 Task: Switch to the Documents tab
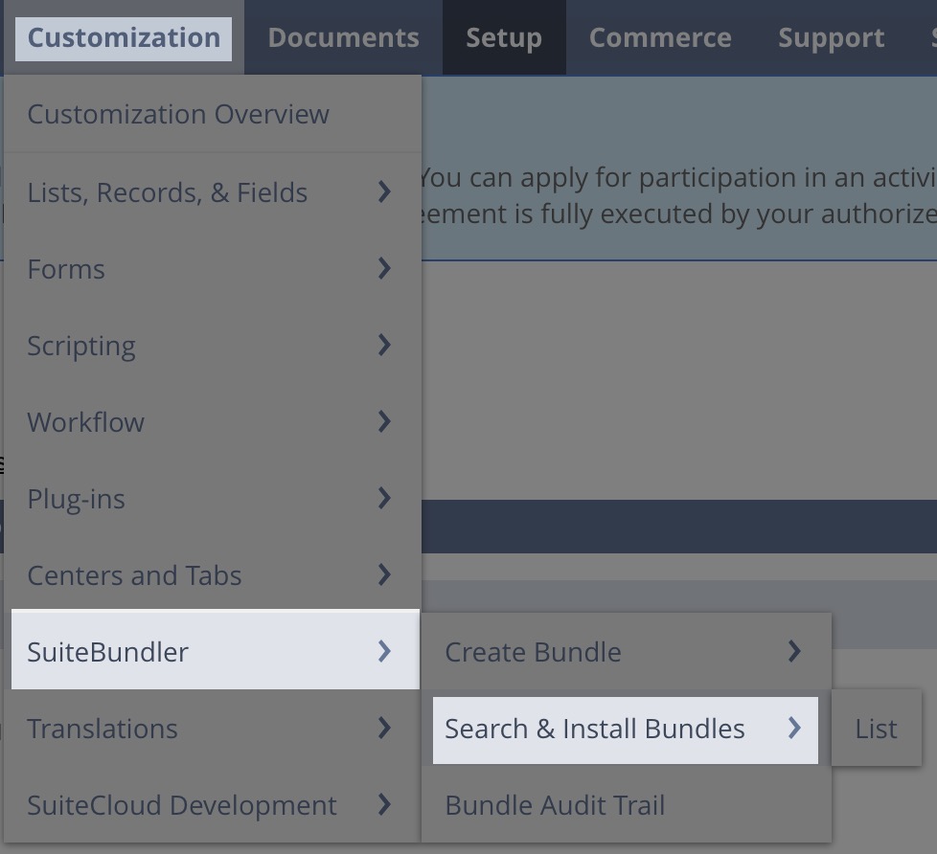pos(344,38)
